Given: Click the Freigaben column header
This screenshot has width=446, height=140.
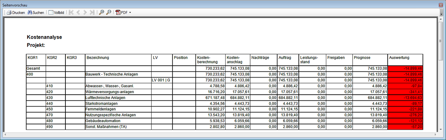Looking at the screenshot, I should click(339, 60).
